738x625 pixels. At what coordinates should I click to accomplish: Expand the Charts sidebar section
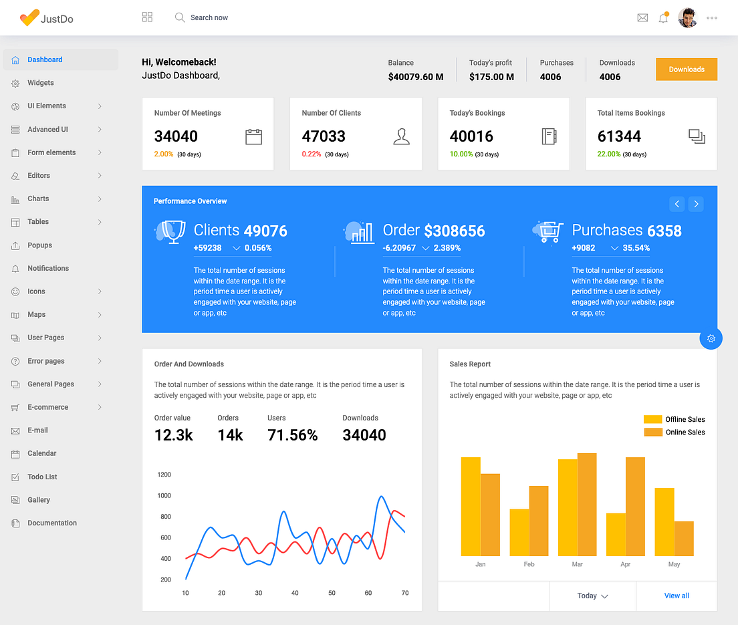(39, 199)
